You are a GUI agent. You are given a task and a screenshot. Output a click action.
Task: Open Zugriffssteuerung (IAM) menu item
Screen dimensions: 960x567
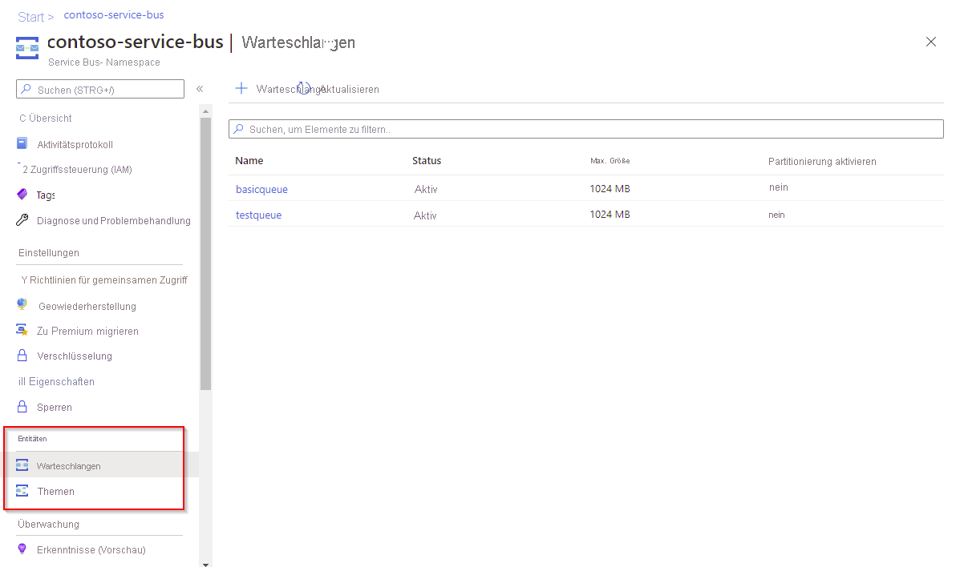[77, 170]
